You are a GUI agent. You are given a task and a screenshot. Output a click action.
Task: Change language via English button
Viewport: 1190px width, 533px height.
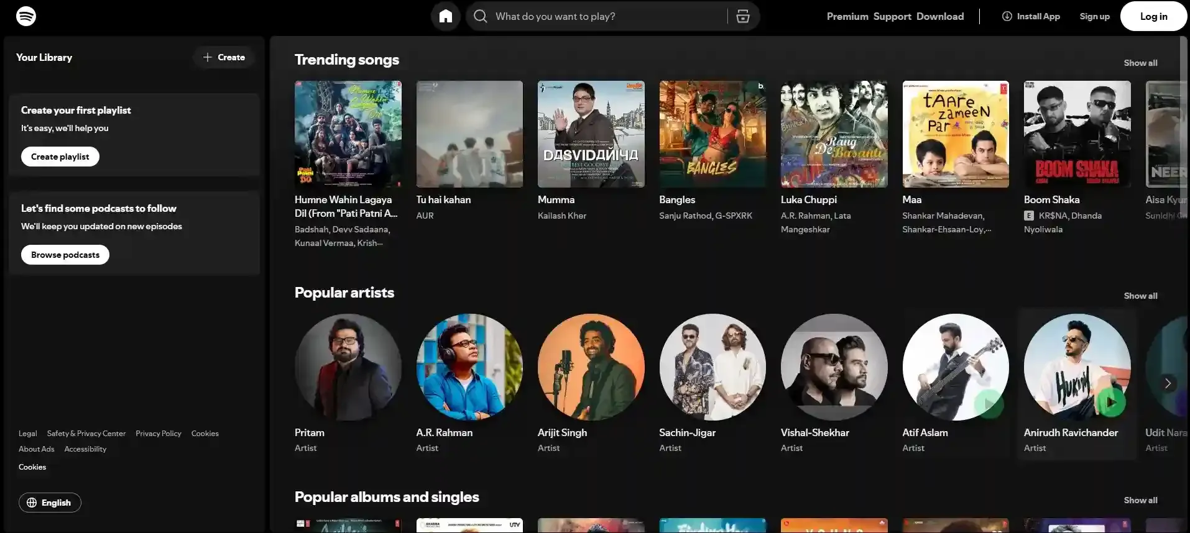click(x=50, y=503)
